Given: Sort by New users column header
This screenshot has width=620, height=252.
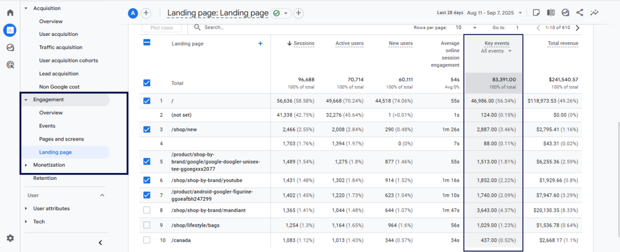Looking at the screenshot, I should (401, 43).
